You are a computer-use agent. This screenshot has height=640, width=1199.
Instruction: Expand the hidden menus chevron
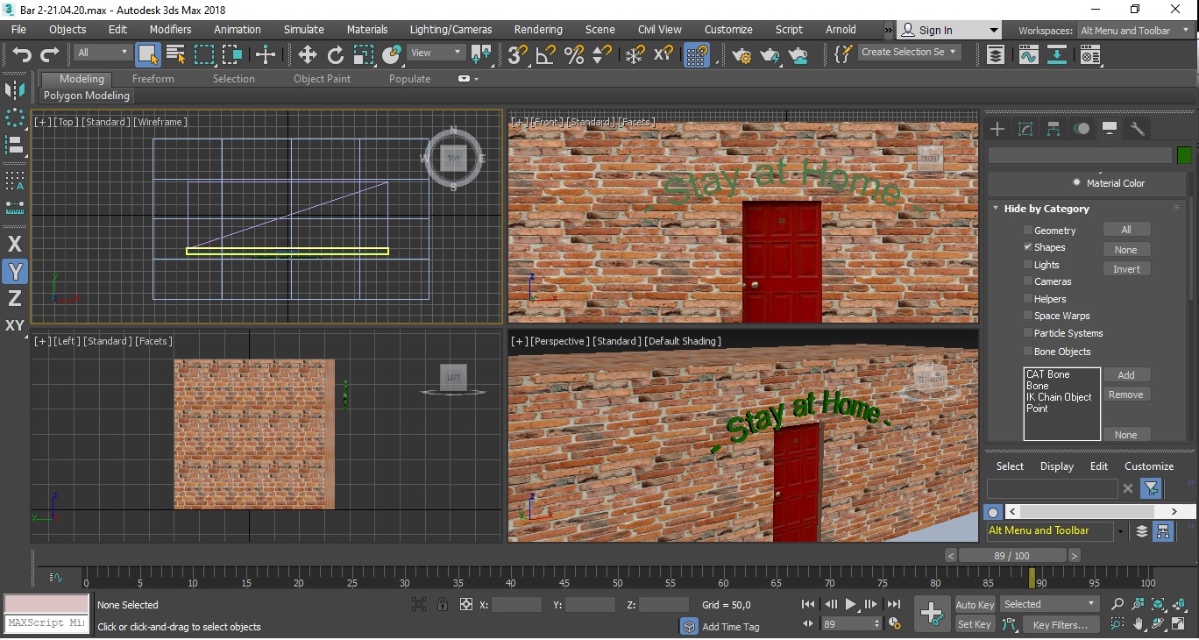pyautogui.click(x=888, y=30)
